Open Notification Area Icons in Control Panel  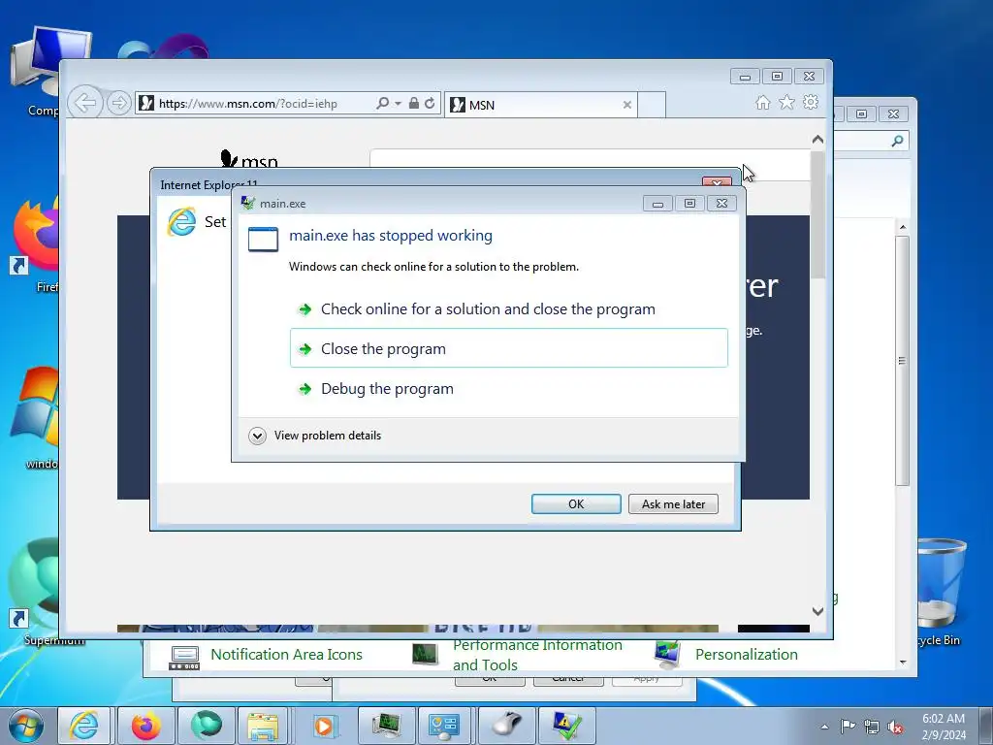point(286,655)
